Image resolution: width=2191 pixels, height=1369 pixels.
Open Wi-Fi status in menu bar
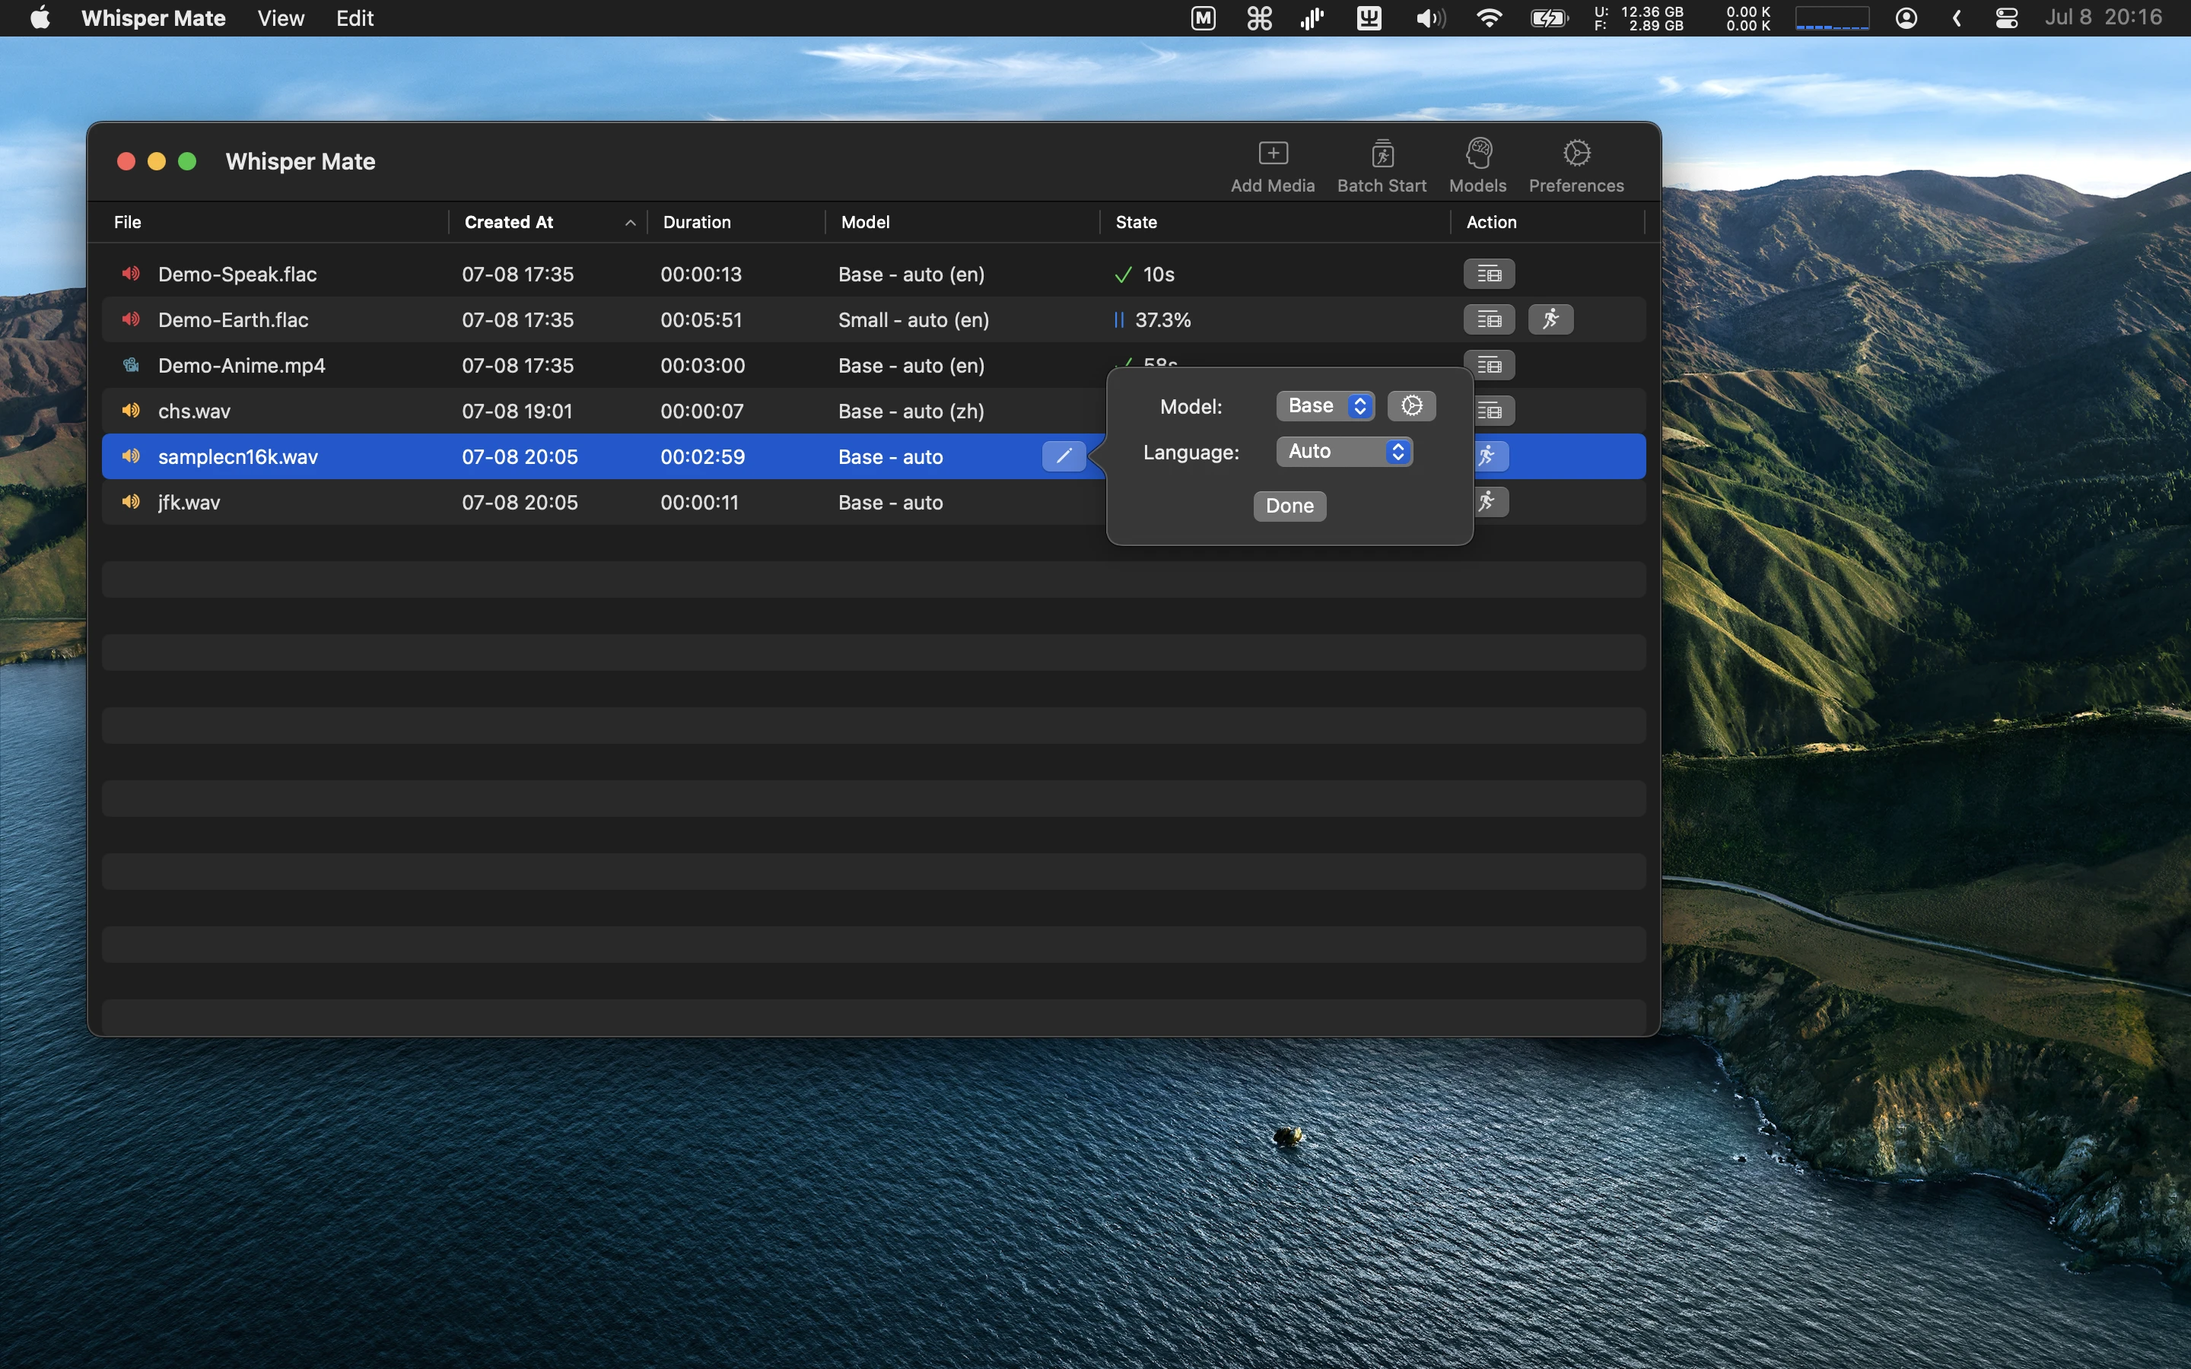click(x=1488, y=18)
